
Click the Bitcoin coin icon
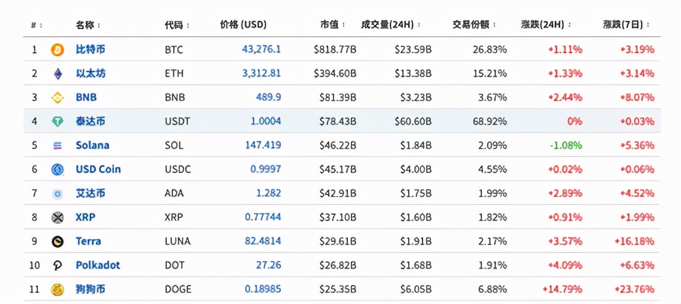[57, 49]
